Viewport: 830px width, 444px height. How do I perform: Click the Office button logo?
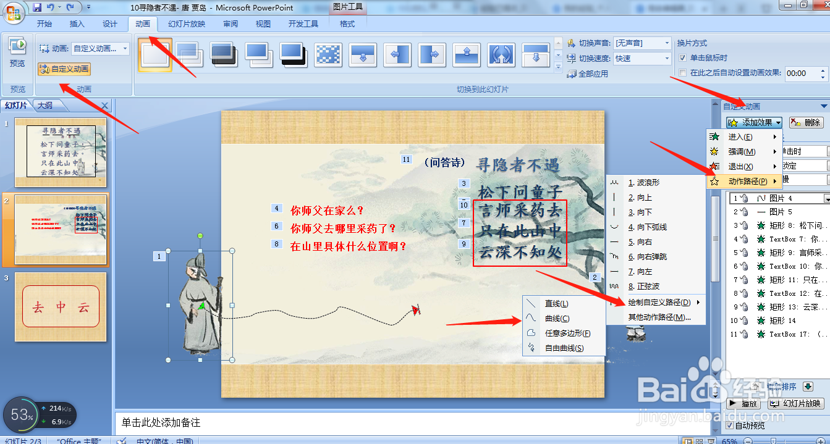click(x=13, y=12)
